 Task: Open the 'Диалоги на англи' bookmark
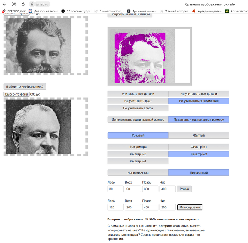[43, 11]
